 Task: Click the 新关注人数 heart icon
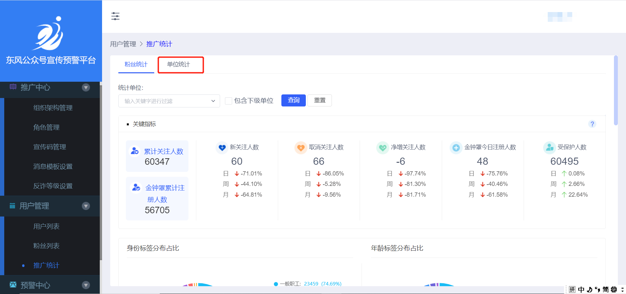click(222, 147)
